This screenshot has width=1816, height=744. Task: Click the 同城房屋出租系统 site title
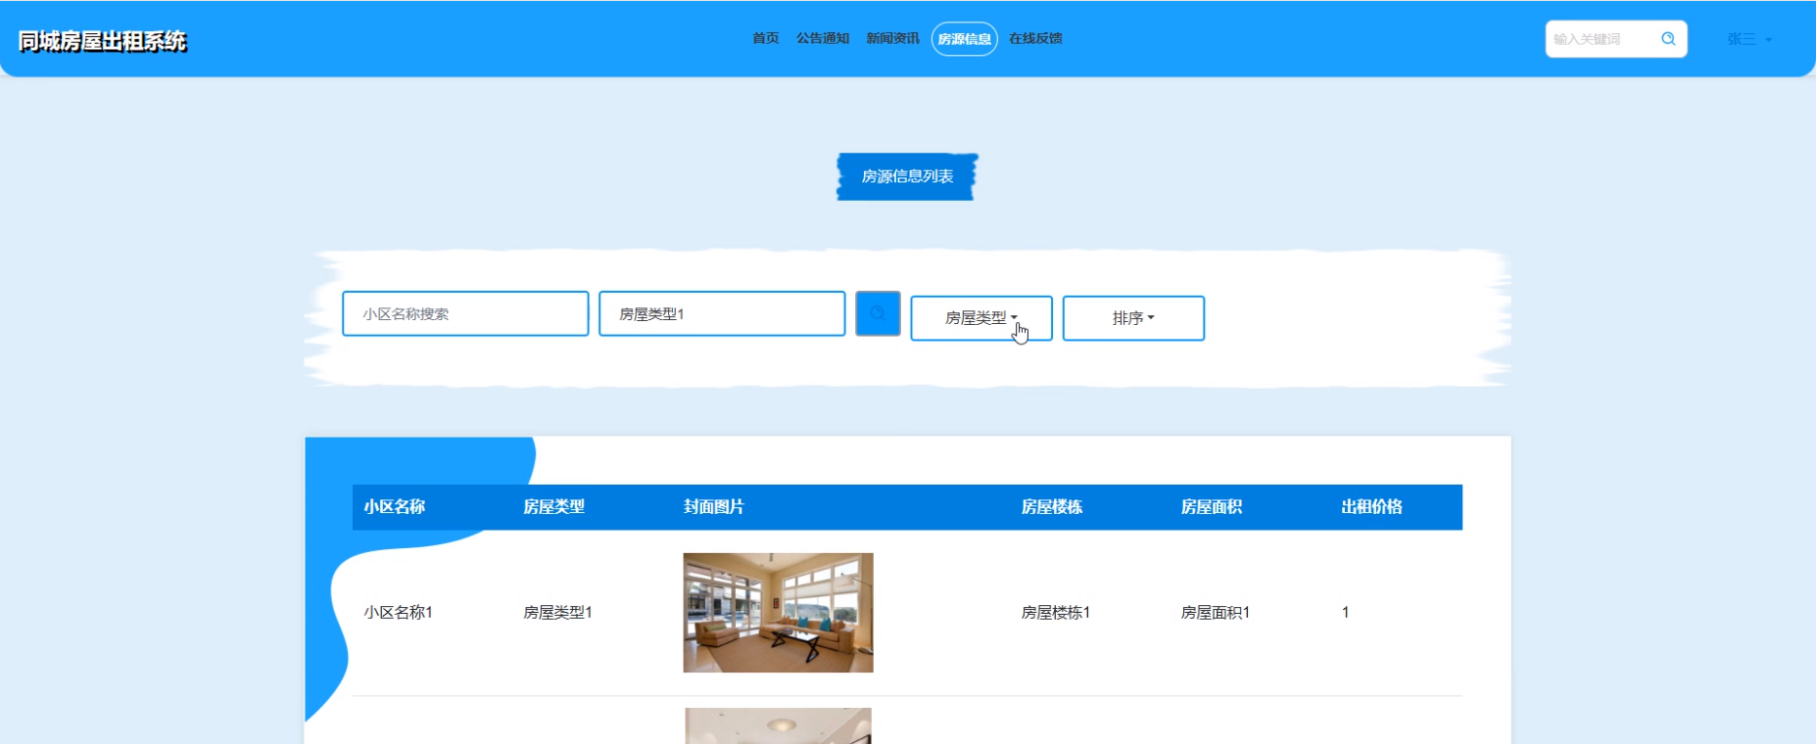(x=103, y=41)
